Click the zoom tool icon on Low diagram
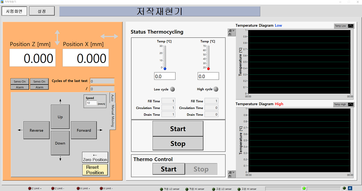The image size is (362, 191). click(x=230, y=31)
